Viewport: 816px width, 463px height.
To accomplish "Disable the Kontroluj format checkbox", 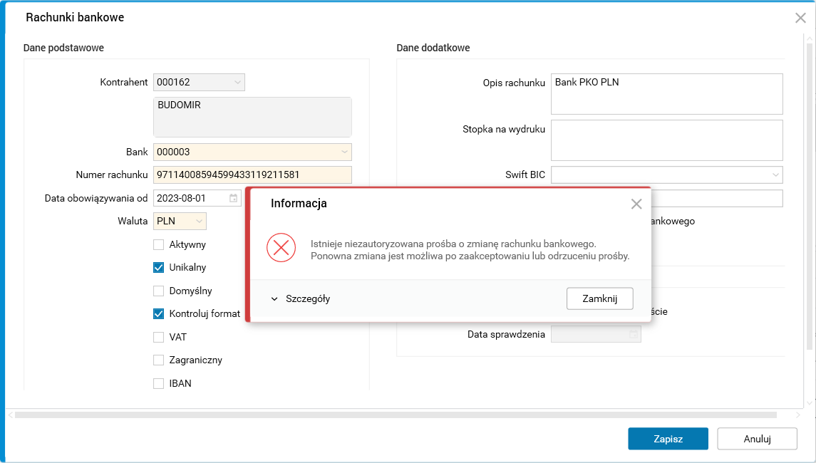I will click(159, 313).
